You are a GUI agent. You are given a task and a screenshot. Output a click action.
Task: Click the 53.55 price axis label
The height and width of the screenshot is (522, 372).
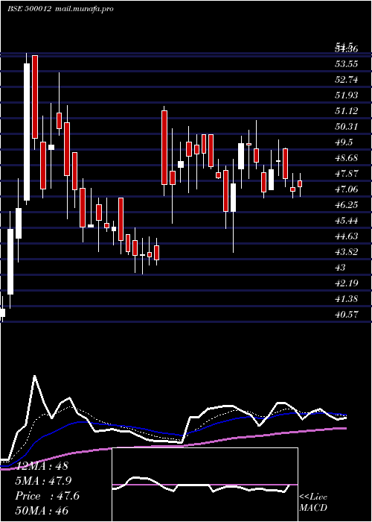(347, 63)
